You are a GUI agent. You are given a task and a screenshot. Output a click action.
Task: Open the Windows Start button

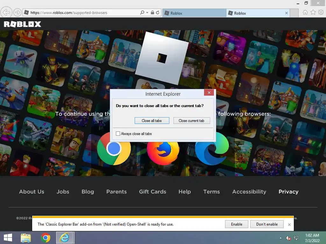[x=8, y=238]
